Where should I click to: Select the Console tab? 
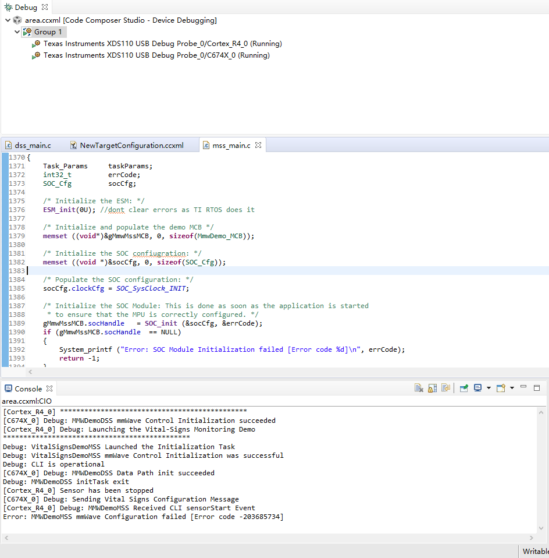point(28,389)
